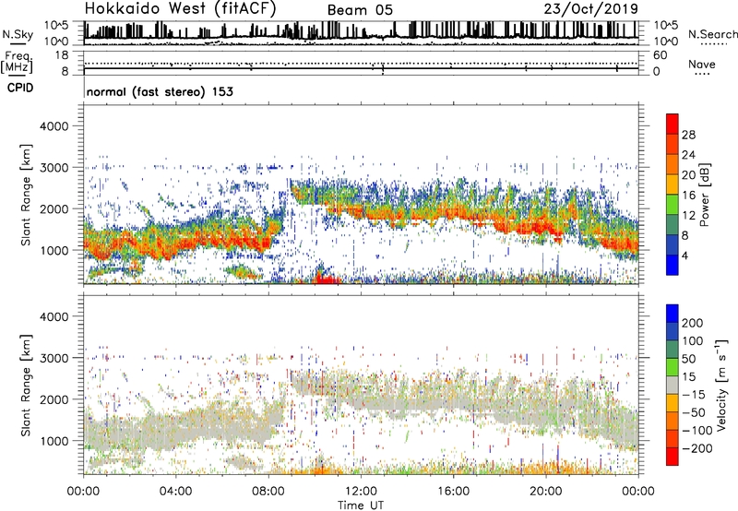Click the "20:00" time tick label
This screenshot has height=511, width=738.
[545, 492]
